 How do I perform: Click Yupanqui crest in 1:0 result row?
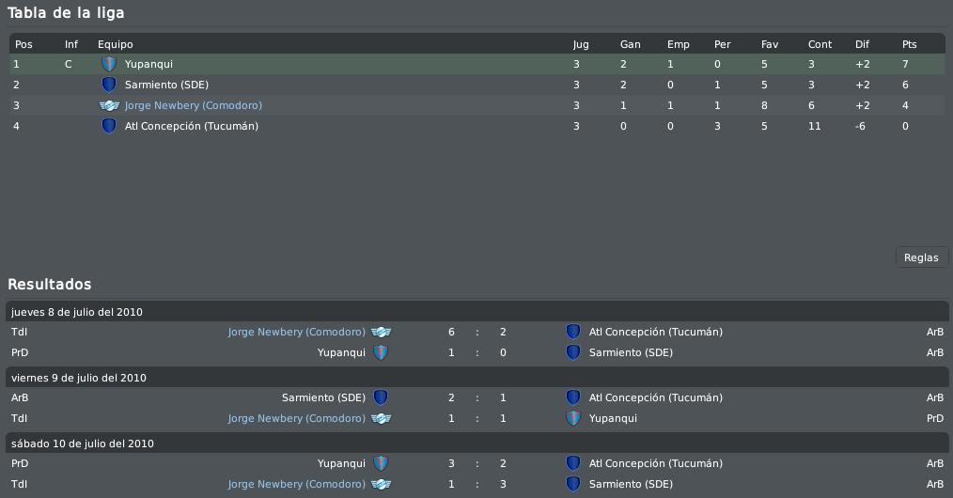pos(381,352)
